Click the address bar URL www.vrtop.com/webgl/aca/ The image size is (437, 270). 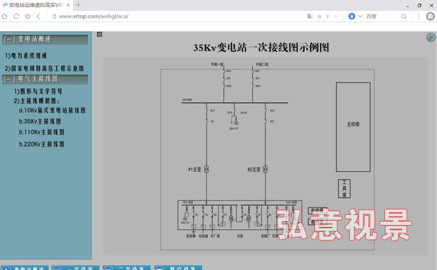pyautogui.click(x=93, y=16)
